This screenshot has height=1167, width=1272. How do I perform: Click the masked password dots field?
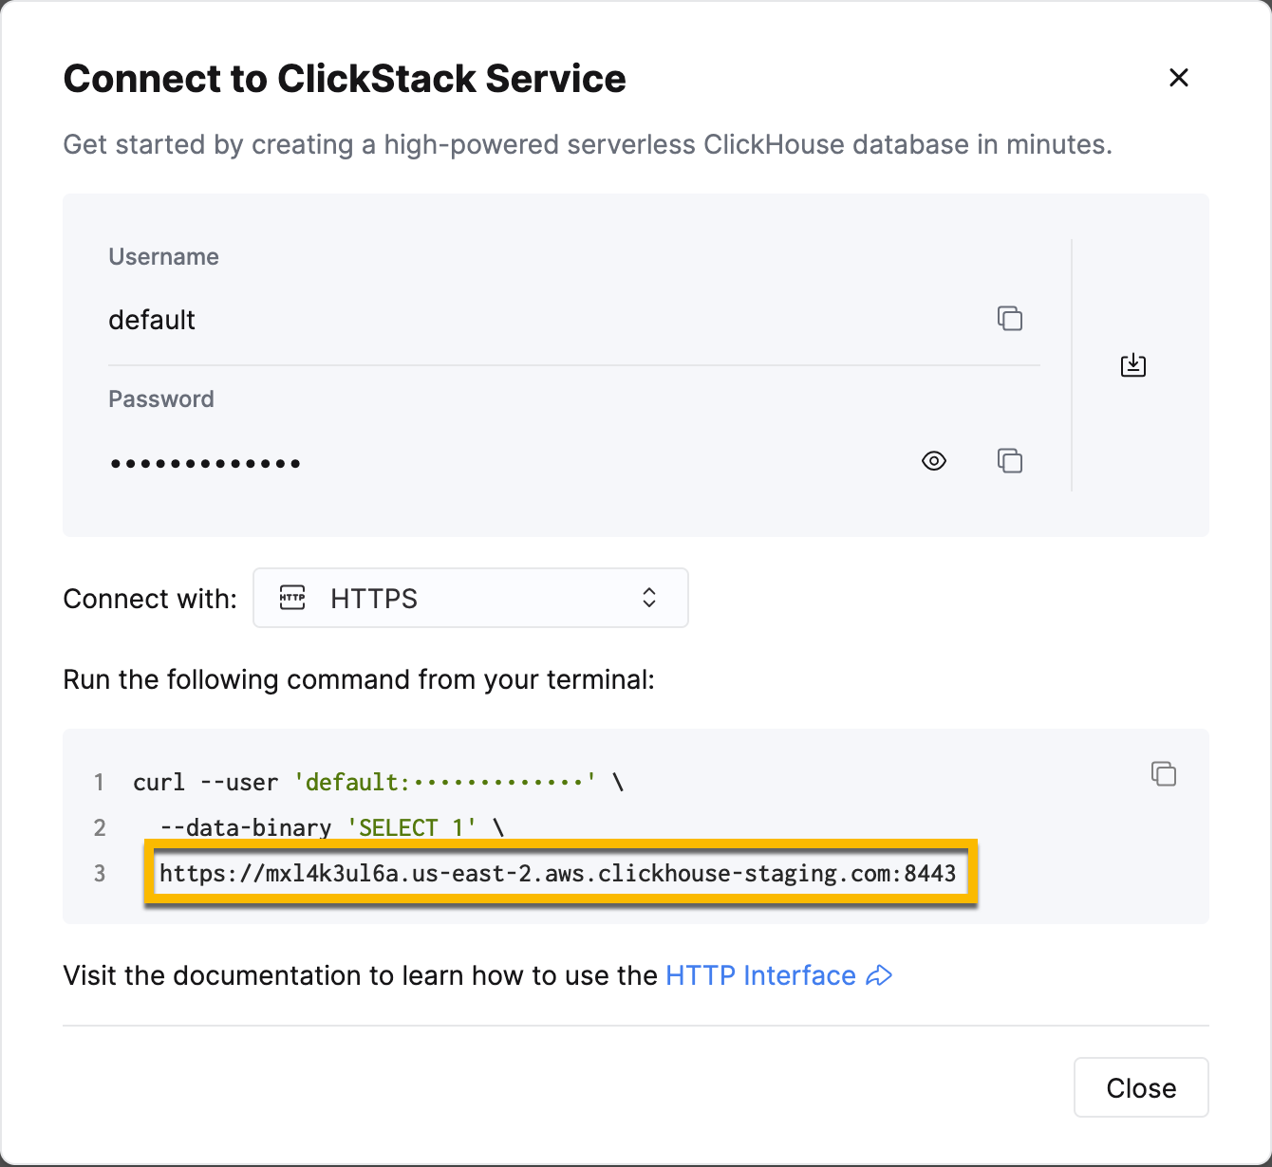205,462
